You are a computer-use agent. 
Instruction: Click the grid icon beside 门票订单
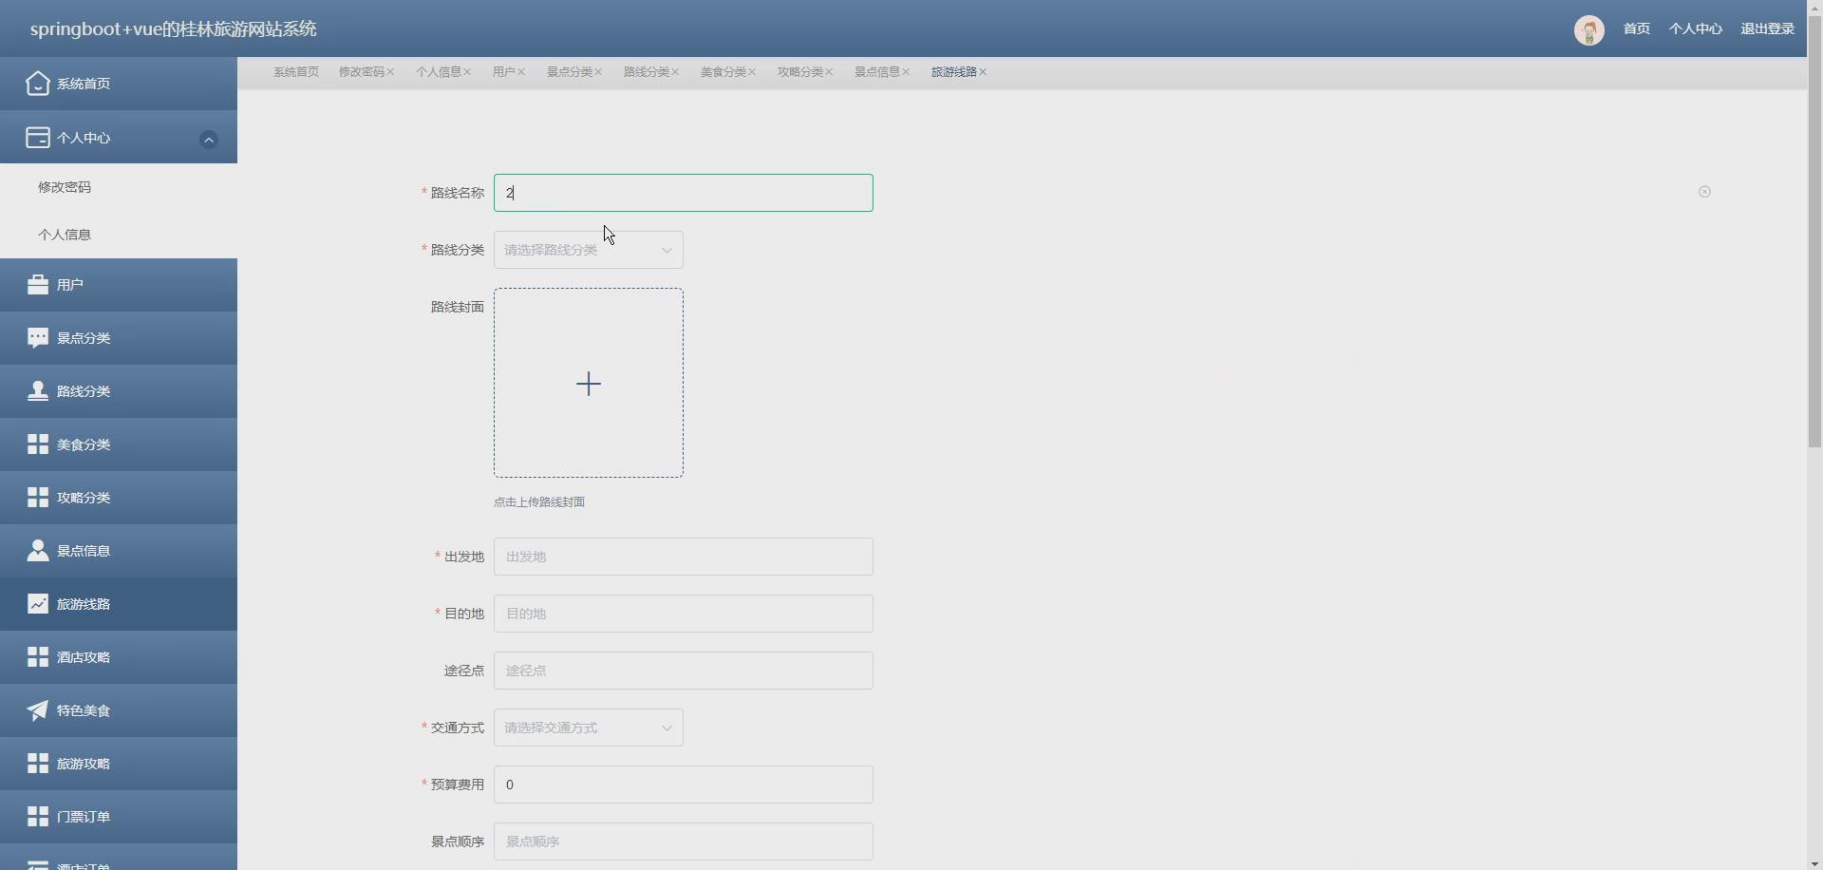[x=37, y=817]
